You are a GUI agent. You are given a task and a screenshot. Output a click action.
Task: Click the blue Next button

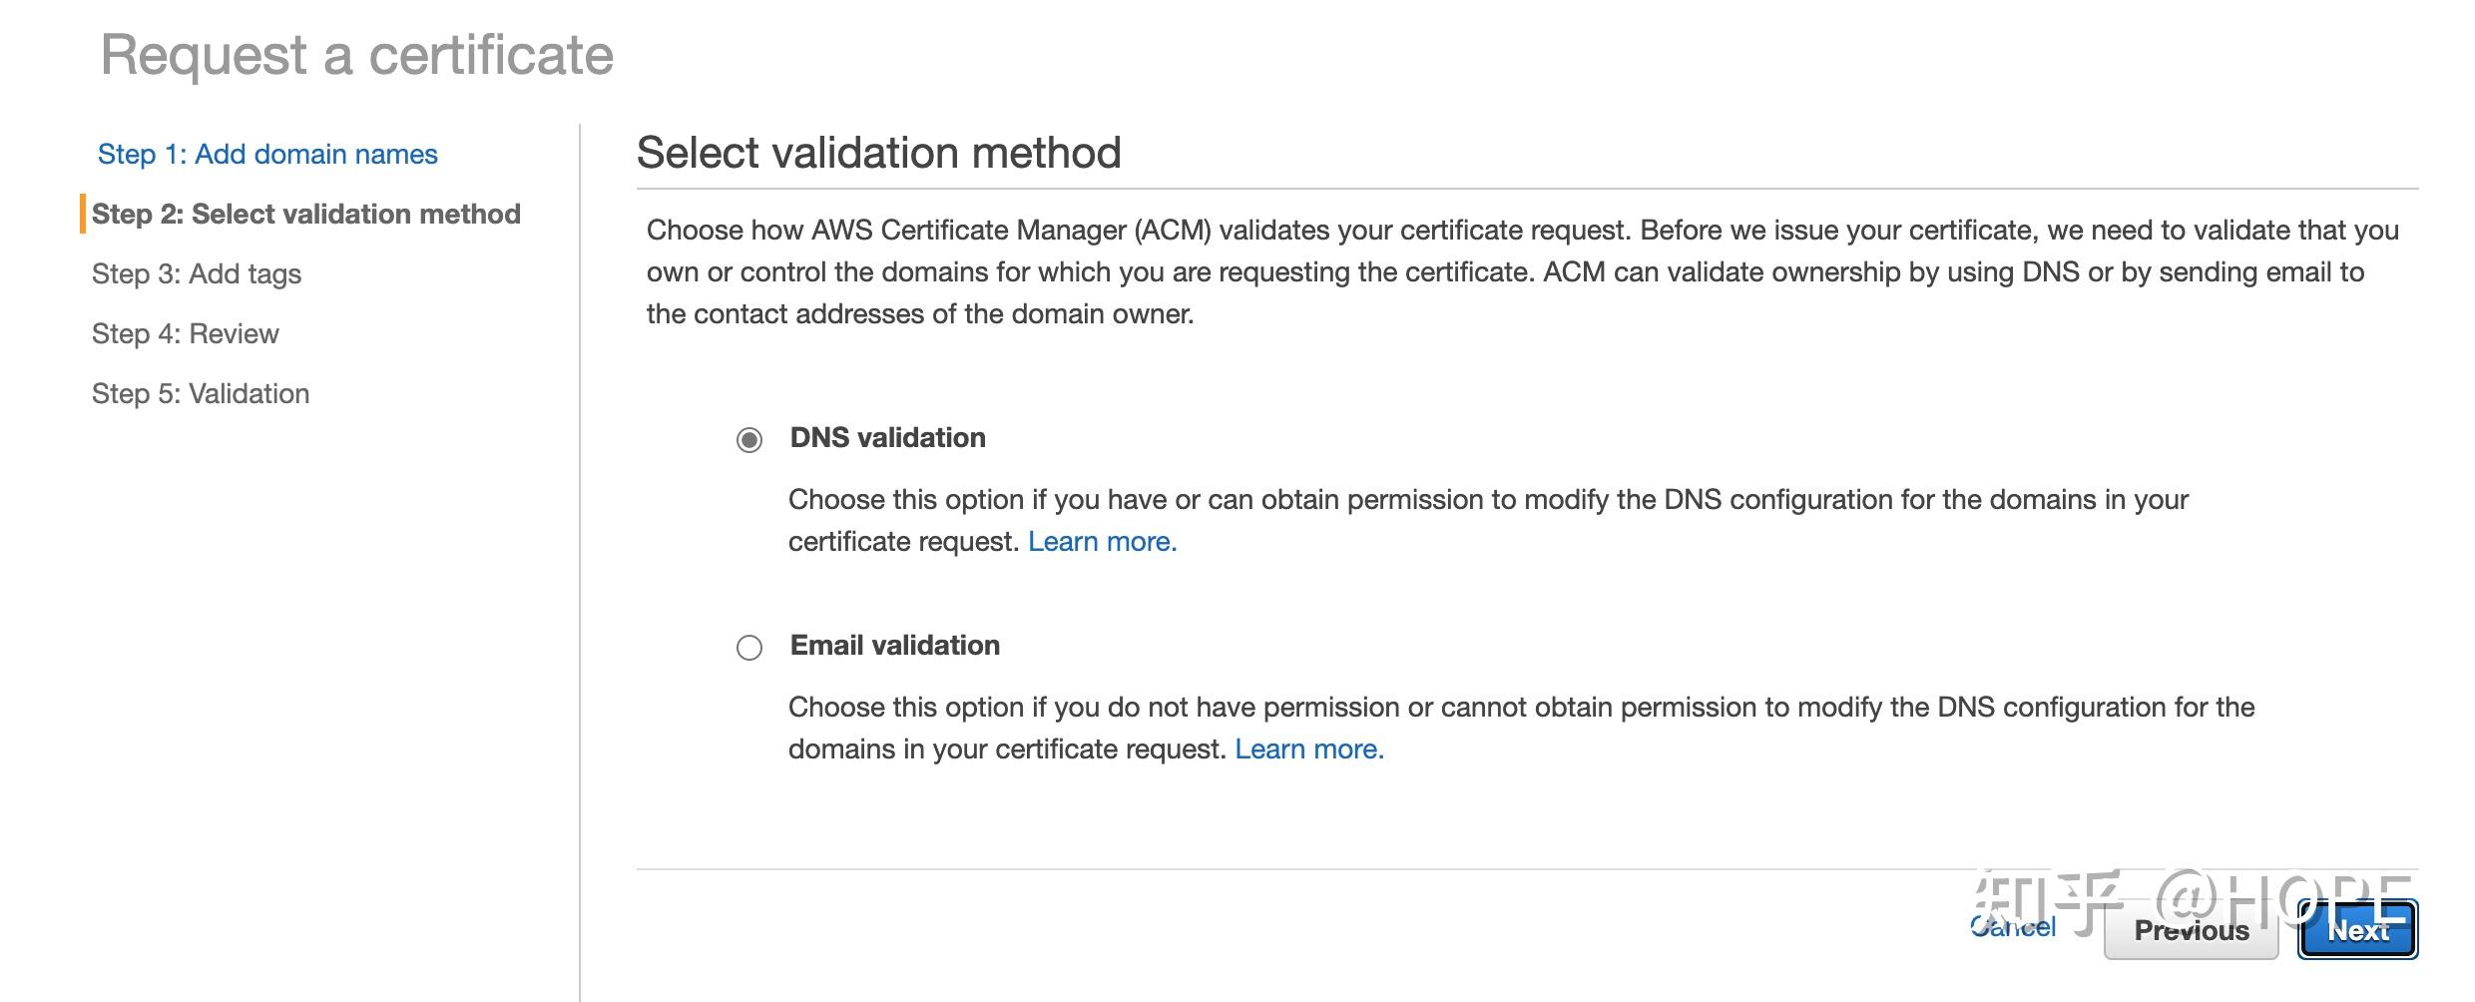[2357, 930]
